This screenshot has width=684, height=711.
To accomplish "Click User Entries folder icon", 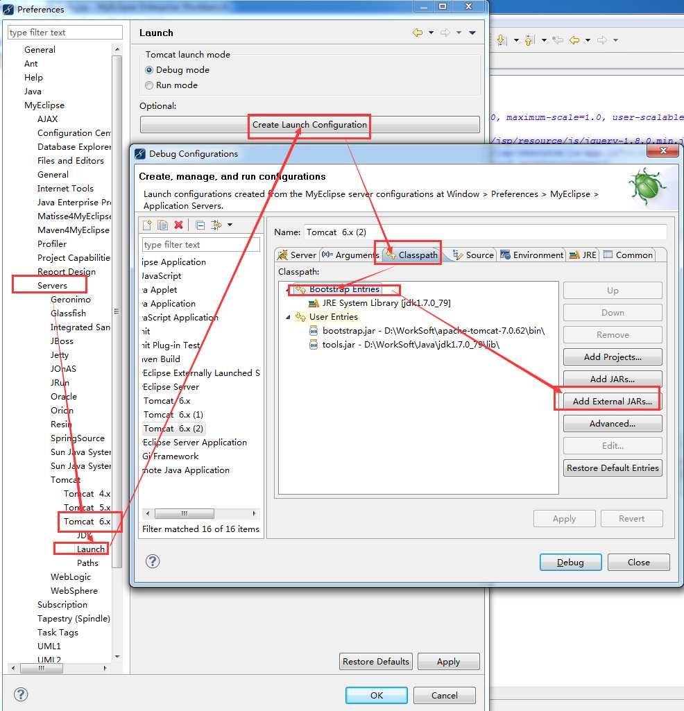I will point(300,316).
